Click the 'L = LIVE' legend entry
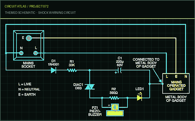The width and height of the screenshot is (195, 121). (25, 84)
